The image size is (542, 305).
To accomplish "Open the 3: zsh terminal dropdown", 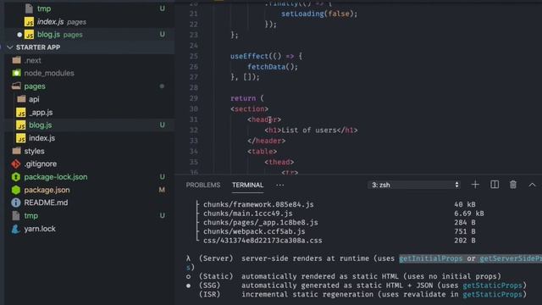I will click(x=414, y=185).
